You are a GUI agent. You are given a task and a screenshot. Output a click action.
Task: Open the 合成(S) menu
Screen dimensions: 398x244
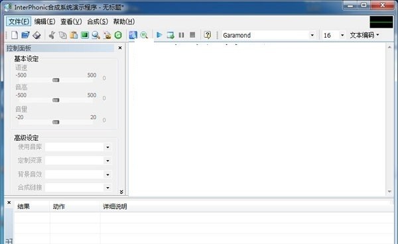point(98,22)
